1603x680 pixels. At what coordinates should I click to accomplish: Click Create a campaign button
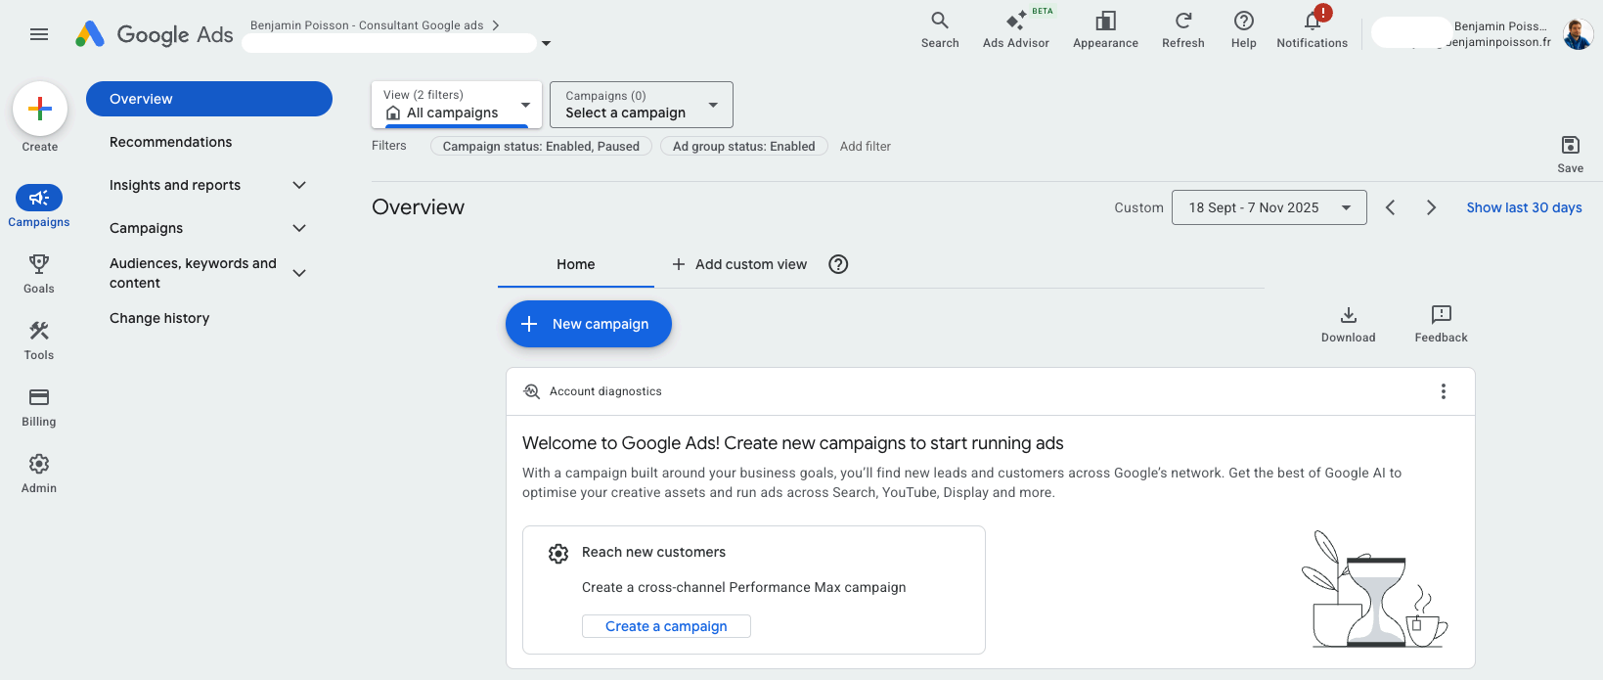click(666, 626)
